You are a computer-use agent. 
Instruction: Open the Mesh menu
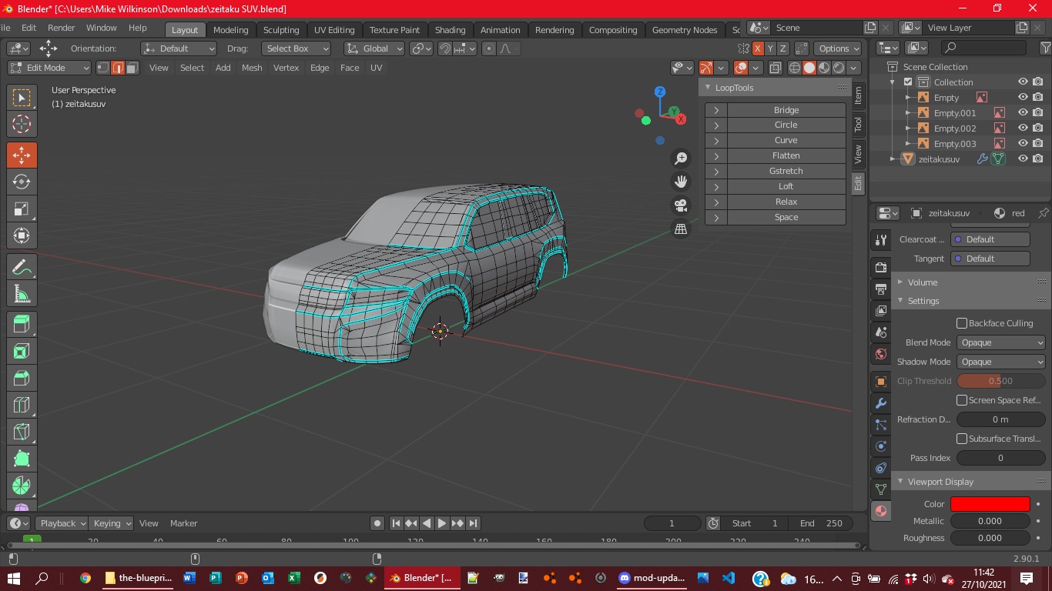tap(252, 68)
